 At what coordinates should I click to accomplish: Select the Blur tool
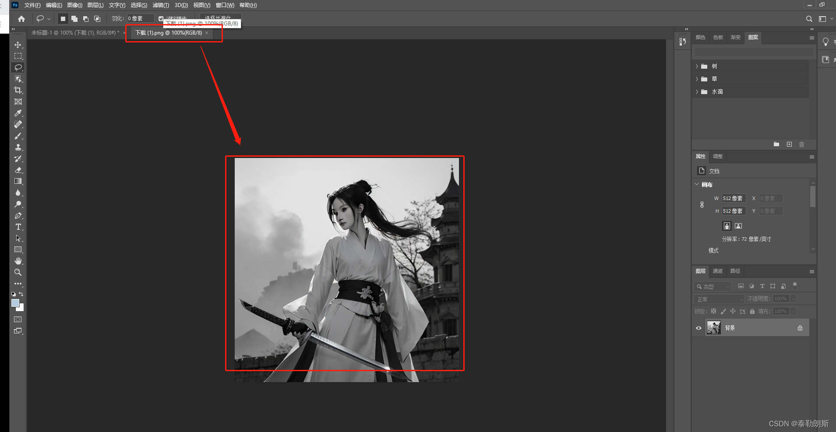(x=18, y=193)
